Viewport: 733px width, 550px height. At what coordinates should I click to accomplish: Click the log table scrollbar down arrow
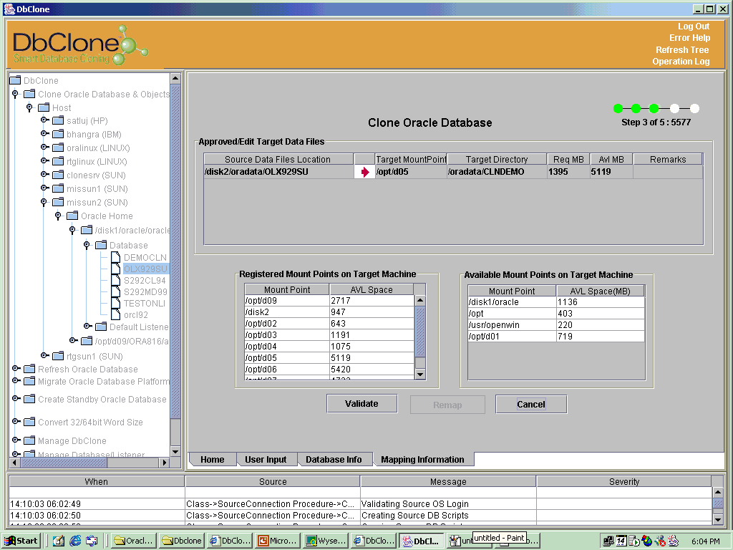click(x=718, y=519)
